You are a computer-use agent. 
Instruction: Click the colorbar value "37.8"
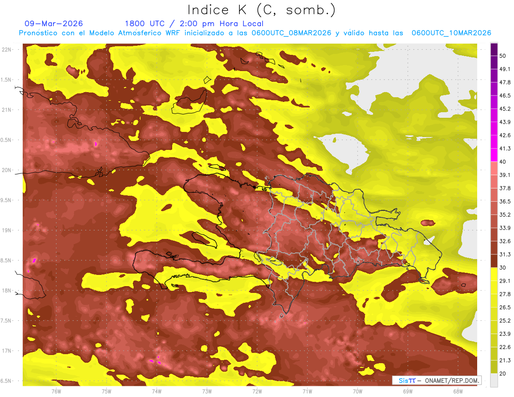coord(505,188)
